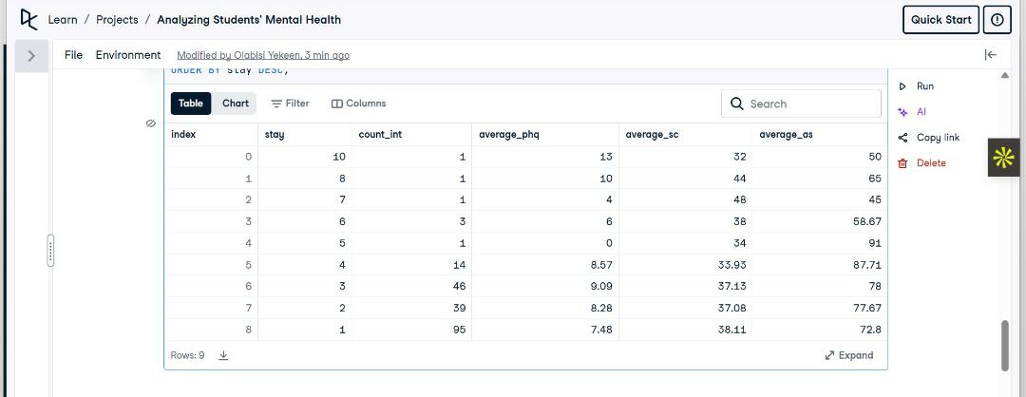1026x397 pixels.
Task: Click the average_as column header
Action: (x=786, y=135)
